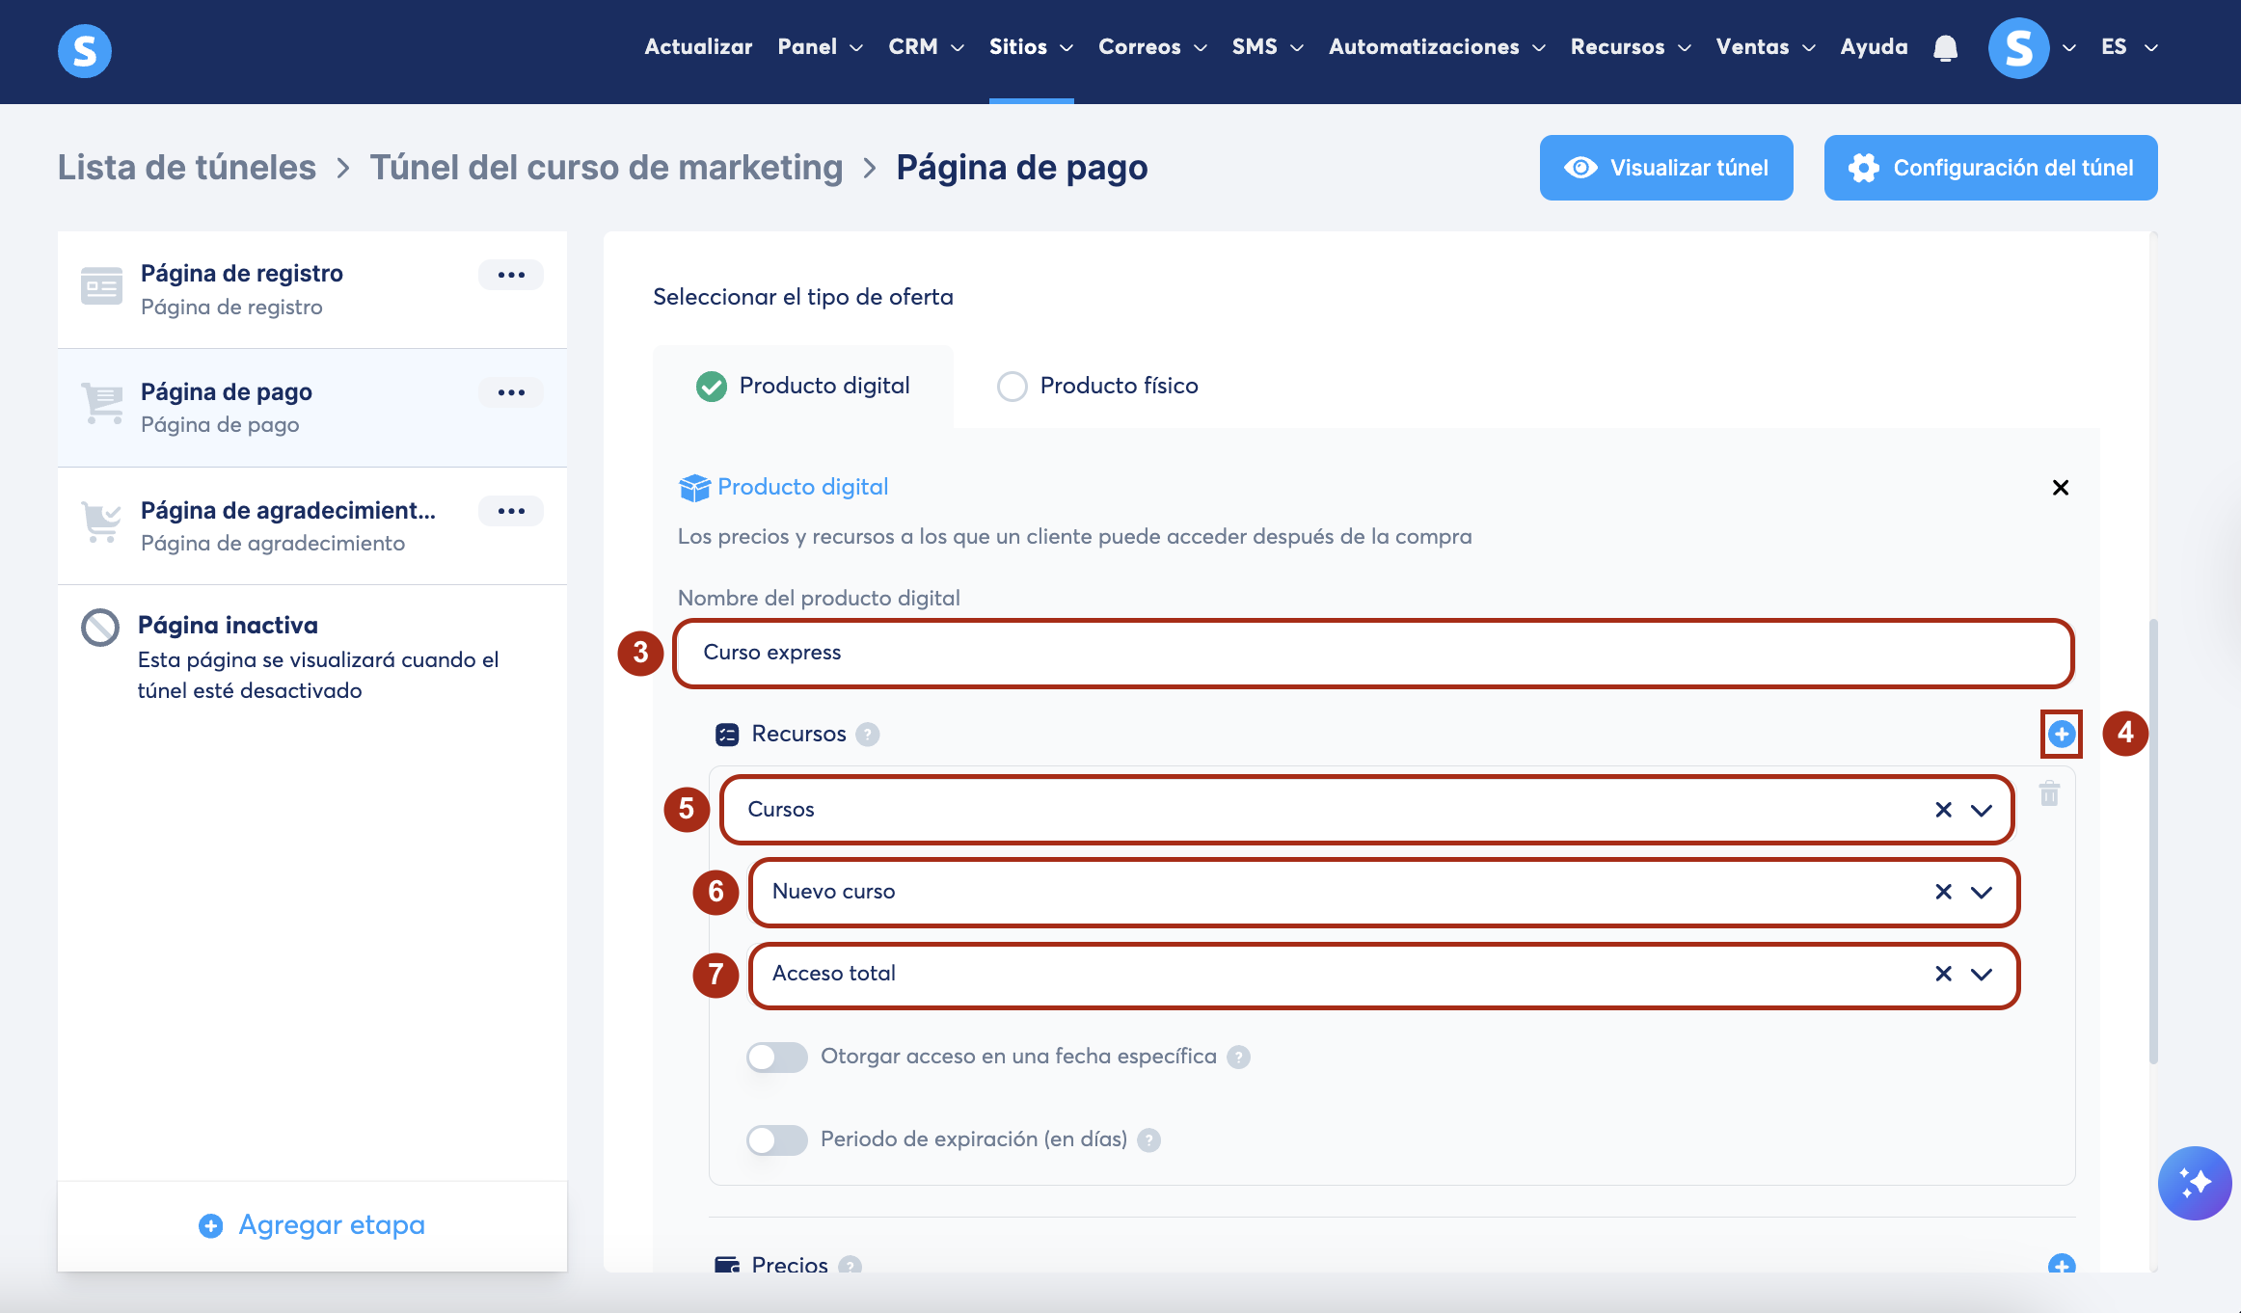Select the Producto físico radio option
Screen dimensions: 2241x1313
point(1012,387)
